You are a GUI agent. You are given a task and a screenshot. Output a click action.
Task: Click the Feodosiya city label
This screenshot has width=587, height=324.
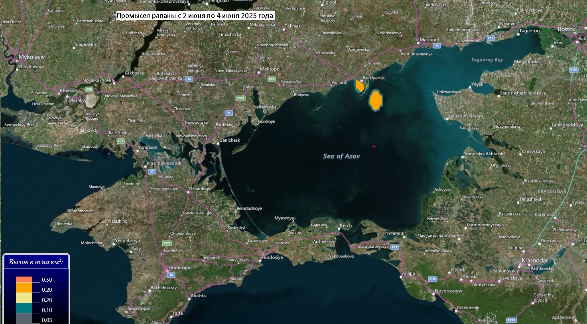click(272, 257)
